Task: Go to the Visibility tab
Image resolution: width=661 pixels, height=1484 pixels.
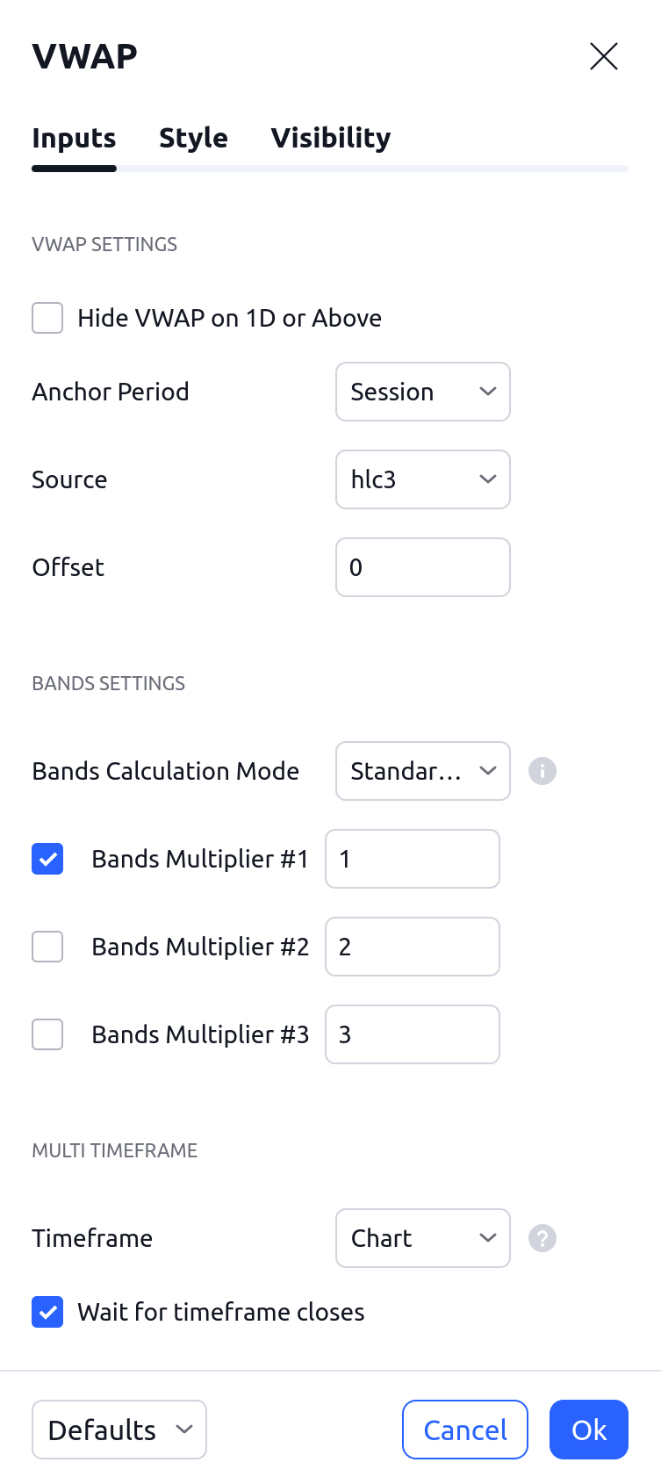Action: tap(331, 138)
